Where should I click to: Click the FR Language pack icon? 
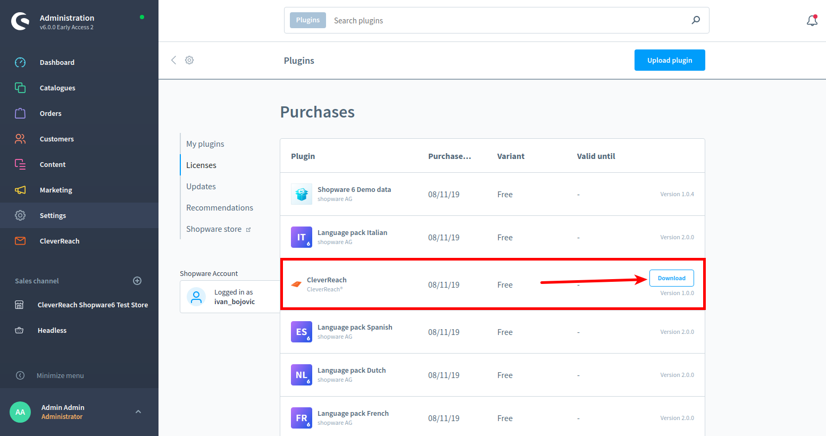[302, 418]
